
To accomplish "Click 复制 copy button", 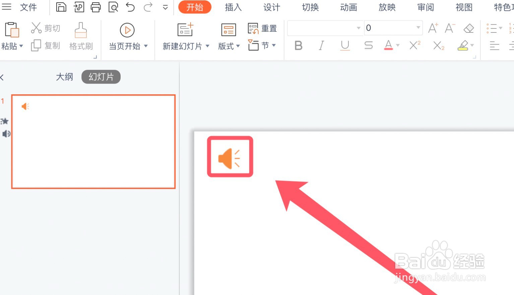I will [46, 45].
